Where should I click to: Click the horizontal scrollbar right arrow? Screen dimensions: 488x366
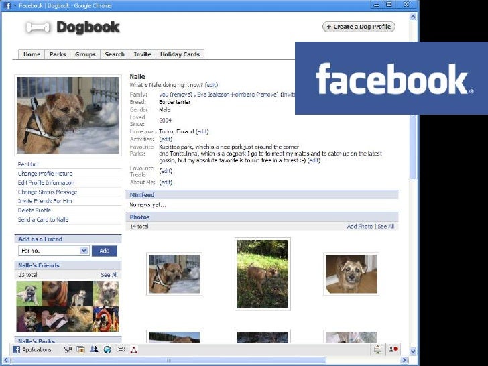pyautogui.click(x=404, y=360)
